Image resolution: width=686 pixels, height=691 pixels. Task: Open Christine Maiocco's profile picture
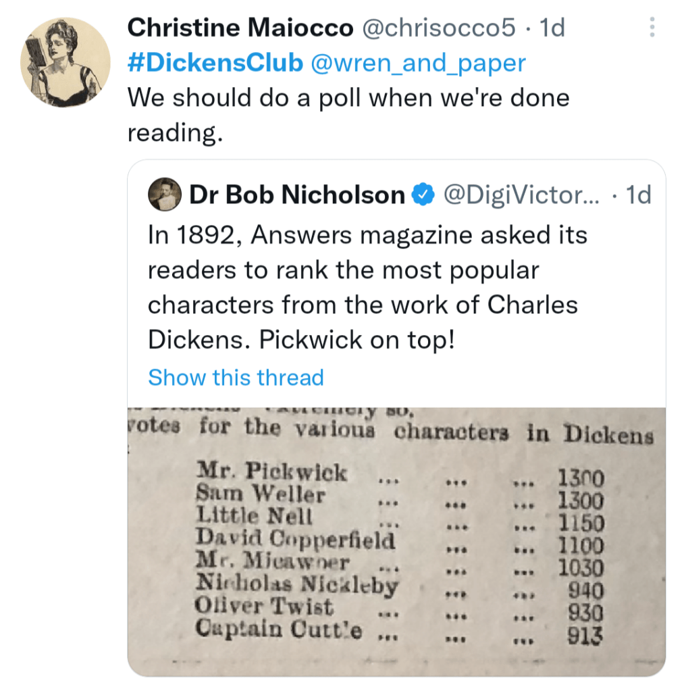(65, 63)
